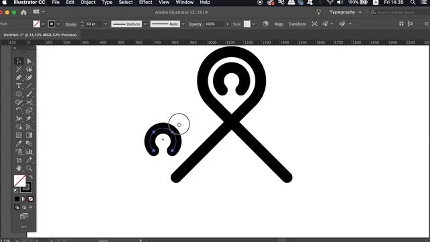
Task: Select the Curvature tool
Action: (29, 78)
